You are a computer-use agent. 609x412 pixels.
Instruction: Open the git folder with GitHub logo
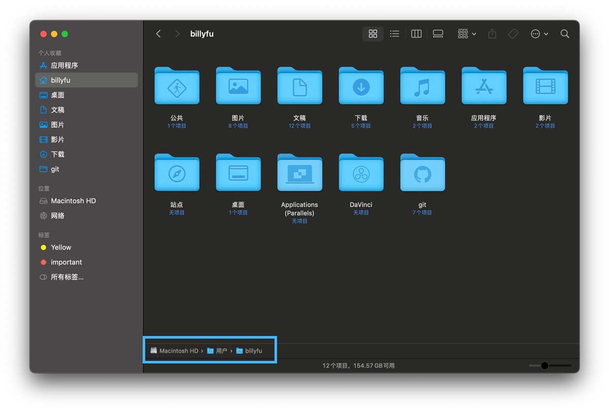click(422, 174)
